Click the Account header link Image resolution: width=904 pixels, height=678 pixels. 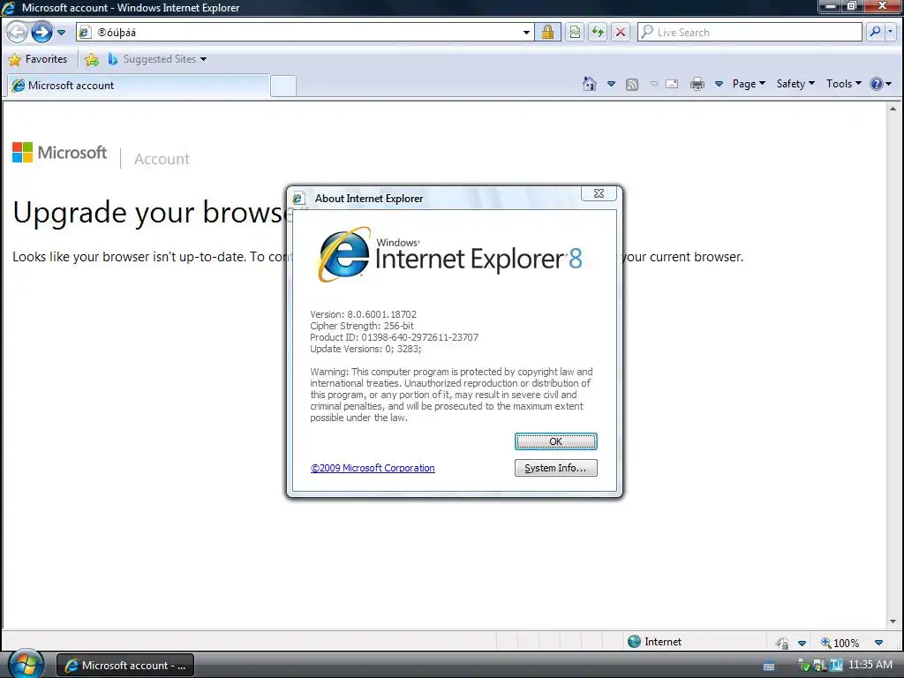[x=162, y=159]
